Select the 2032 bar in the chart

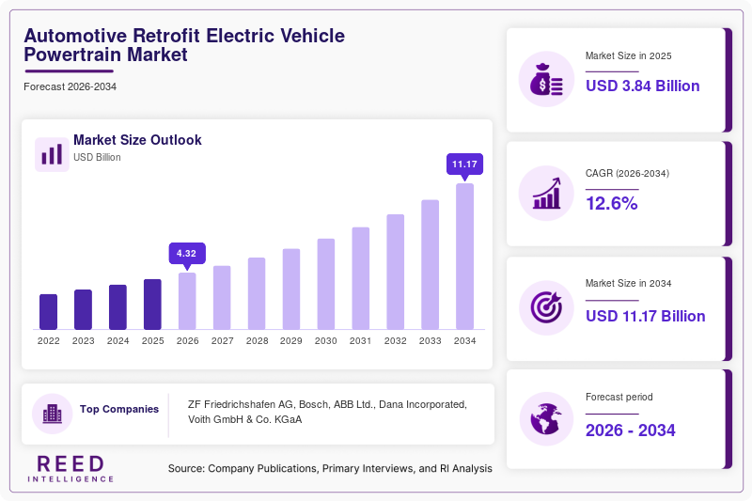click(x=395, y=272)
